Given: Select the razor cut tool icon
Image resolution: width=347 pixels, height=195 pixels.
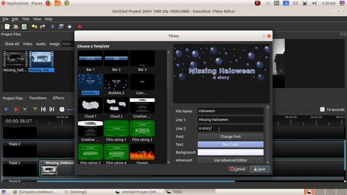Looking at the screenshot, I should (25, 109).
